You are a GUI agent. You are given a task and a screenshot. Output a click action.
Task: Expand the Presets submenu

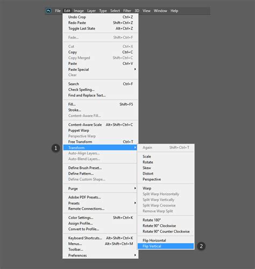[x=101, y=203]
